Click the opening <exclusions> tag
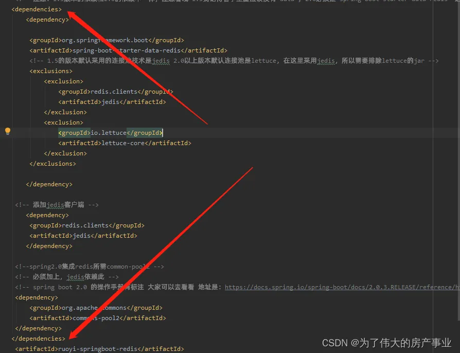Viewport: 460px width, 353px height. pyautogui.click(x=51, y=71)
